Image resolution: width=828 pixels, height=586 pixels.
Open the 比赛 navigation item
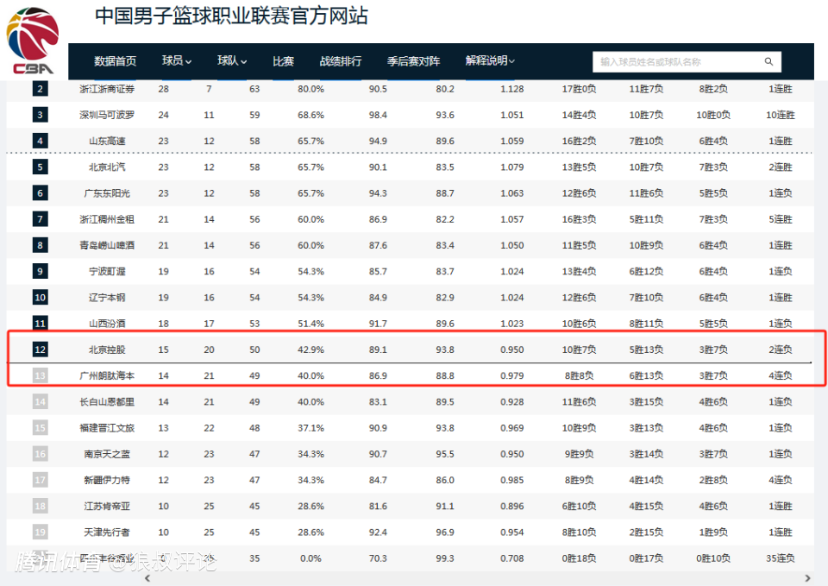coord(283,61)
